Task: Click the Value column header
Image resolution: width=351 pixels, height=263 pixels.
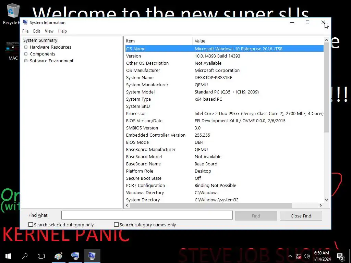Action: [x=258, y=41]
